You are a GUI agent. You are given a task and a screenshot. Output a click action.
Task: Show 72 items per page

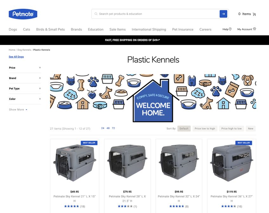click(x=113, y=128)
